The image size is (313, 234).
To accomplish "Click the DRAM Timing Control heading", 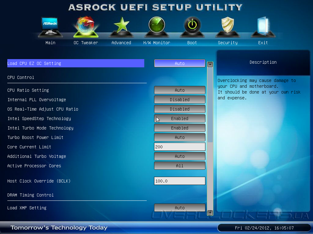I will tap(30, 195).
